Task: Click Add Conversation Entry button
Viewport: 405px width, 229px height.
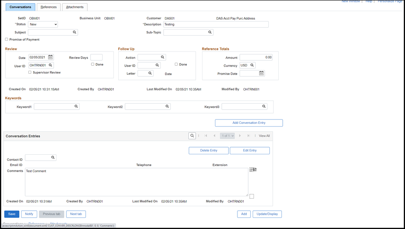Action: (x=249, y=123)
